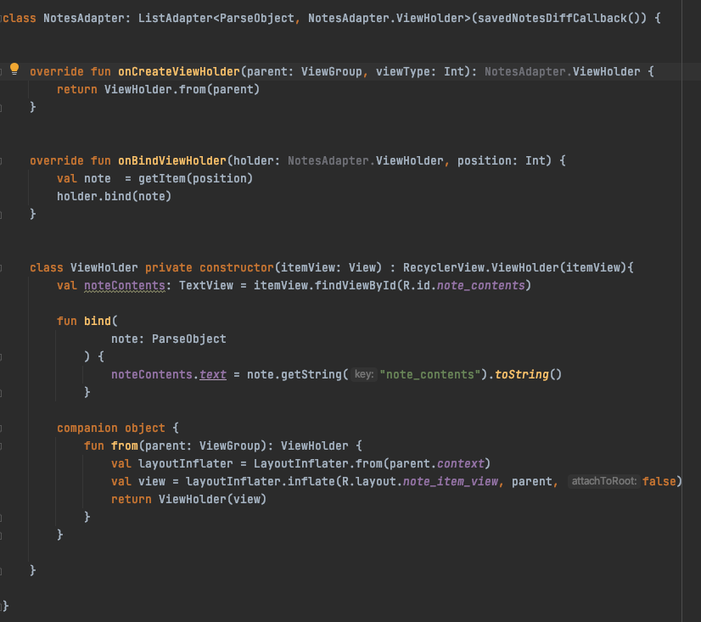
Task: Click RecyclerView.ViewHolder(itemView) superclass call
Action: (x=514, y=267)
